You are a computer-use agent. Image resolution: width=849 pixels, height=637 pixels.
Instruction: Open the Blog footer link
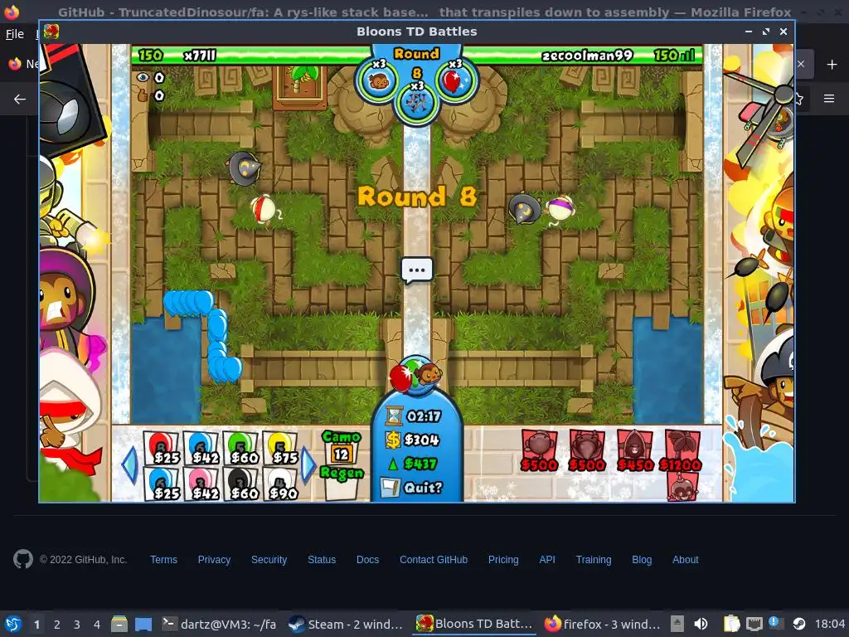pyautogui.click(x=642, y=560)
